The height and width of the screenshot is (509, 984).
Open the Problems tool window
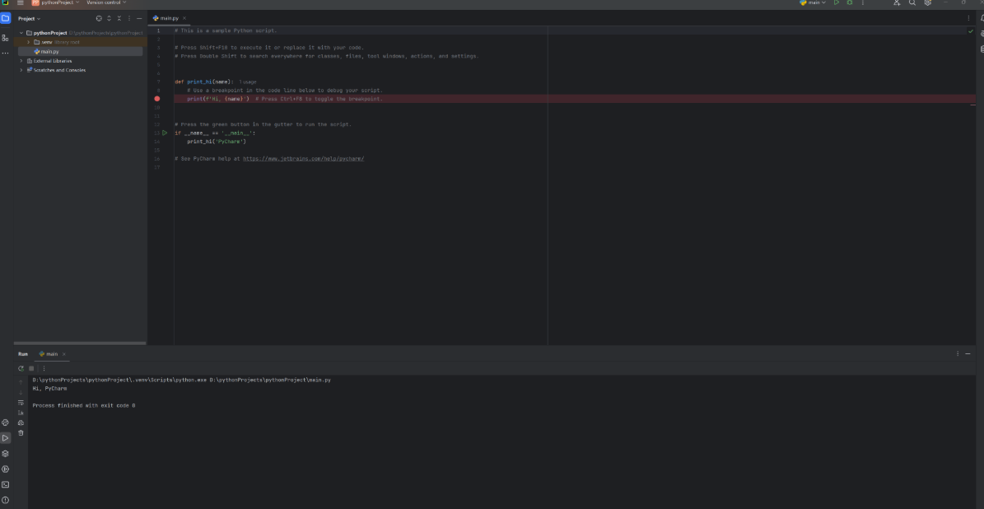[x=6, y=500]
